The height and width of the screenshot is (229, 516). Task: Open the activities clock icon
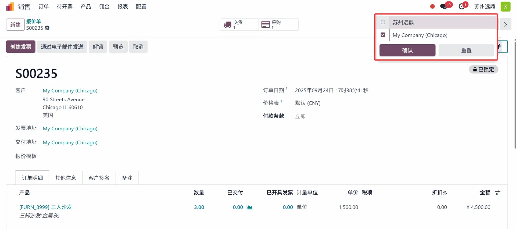(461, 6)
